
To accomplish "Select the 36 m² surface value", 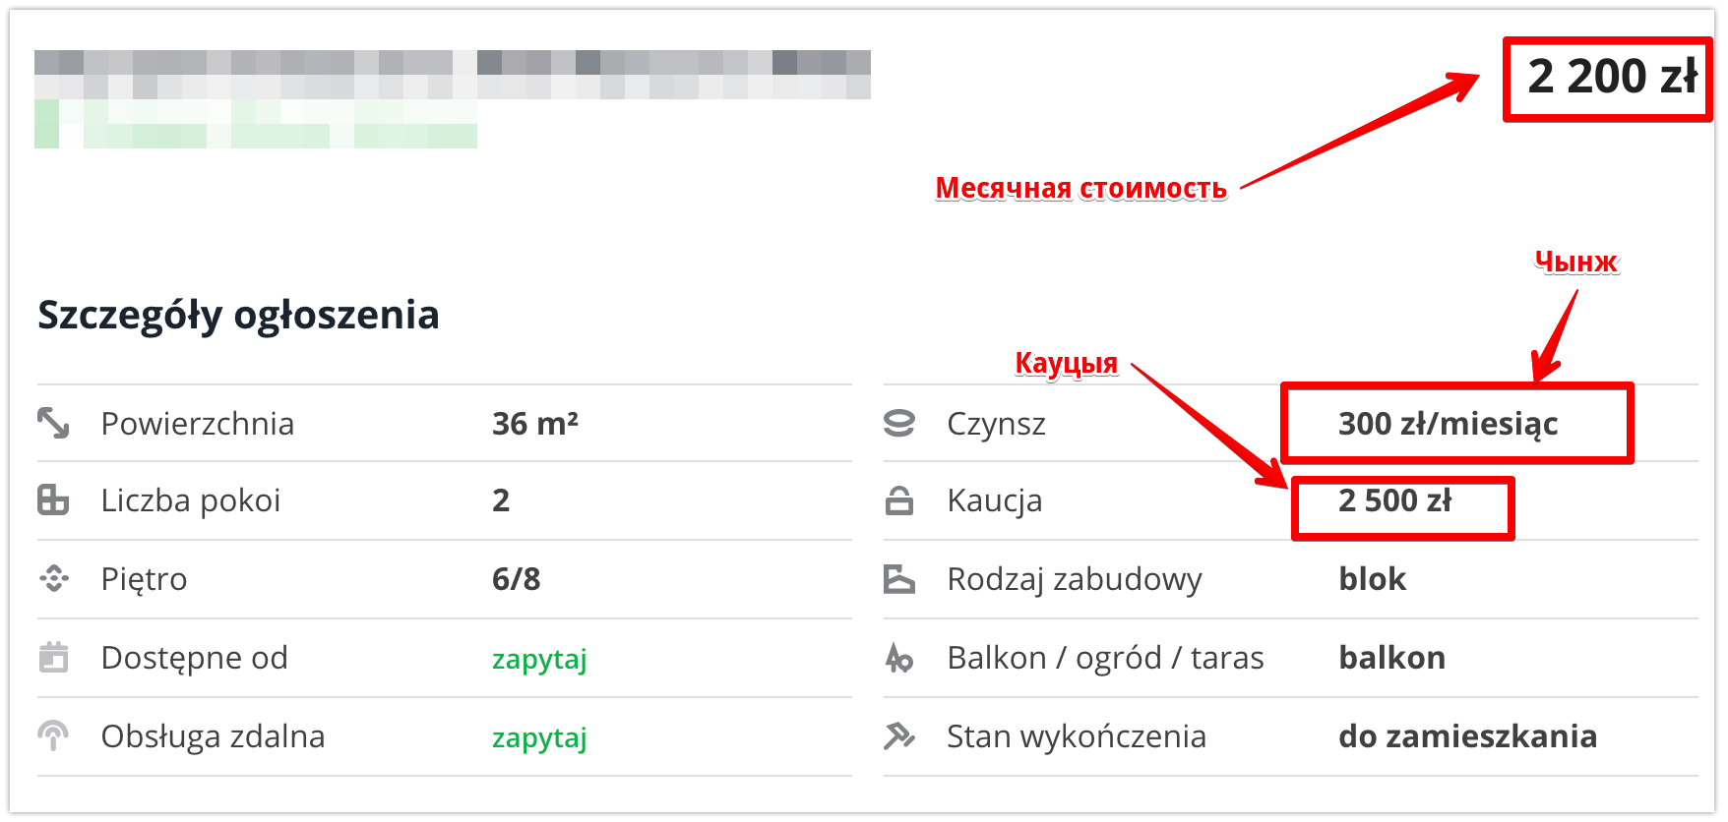I will click(535, 424).
